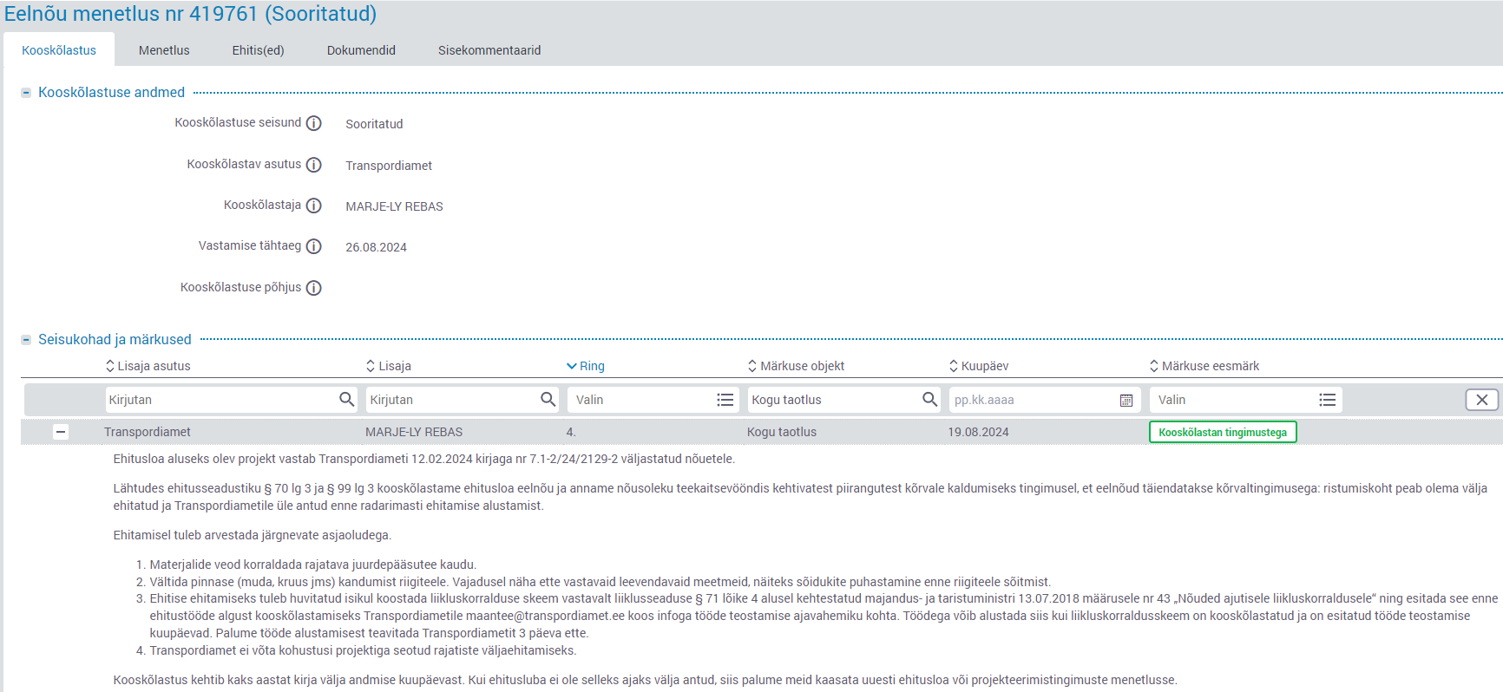Sort by Lisaja asutus column

tap(148, 366)
